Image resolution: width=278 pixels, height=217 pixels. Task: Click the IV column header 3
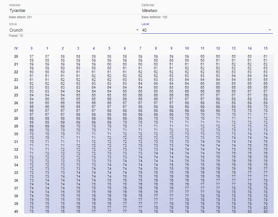coord(78,48)
